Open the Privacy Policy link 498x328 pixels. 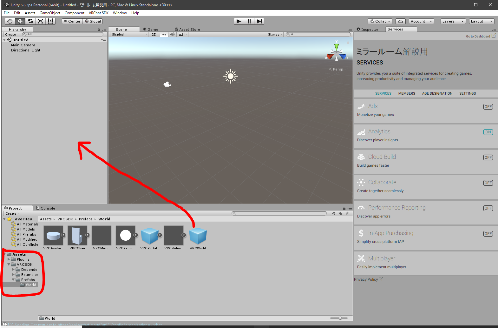click(368, 279)
